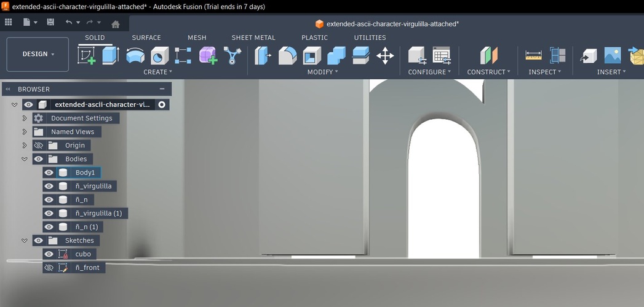Collapse the root component tree node
The width and height of the screenshot is (644, 307).
tap(14, 104)
